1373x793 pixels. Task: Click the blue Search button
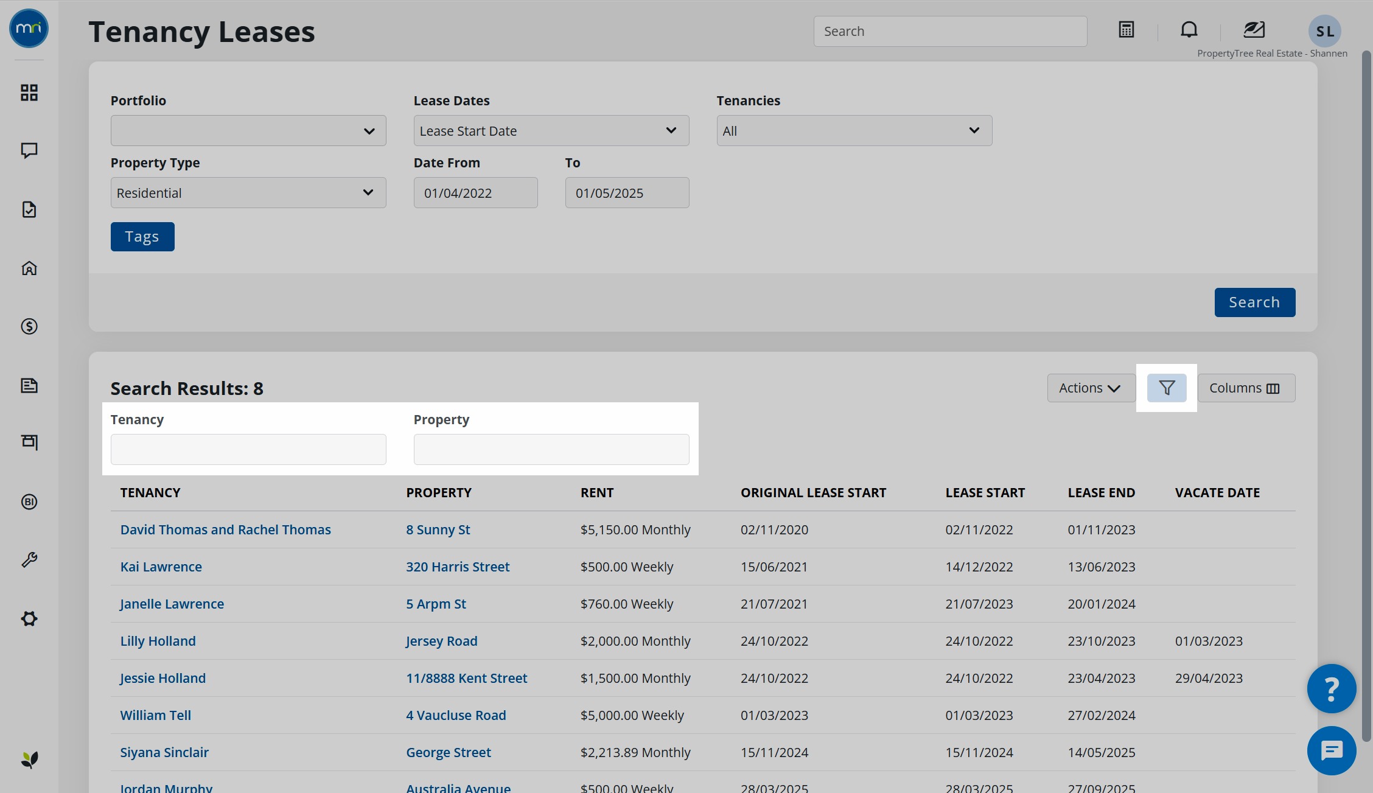tap(1255, 302)
